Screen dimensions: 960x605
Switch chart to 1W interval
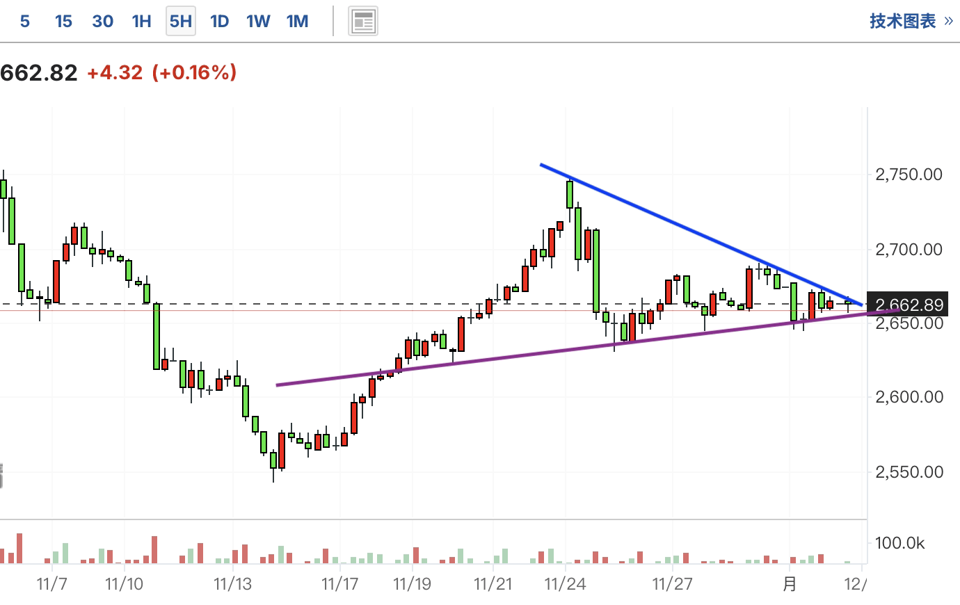[258, 21]
